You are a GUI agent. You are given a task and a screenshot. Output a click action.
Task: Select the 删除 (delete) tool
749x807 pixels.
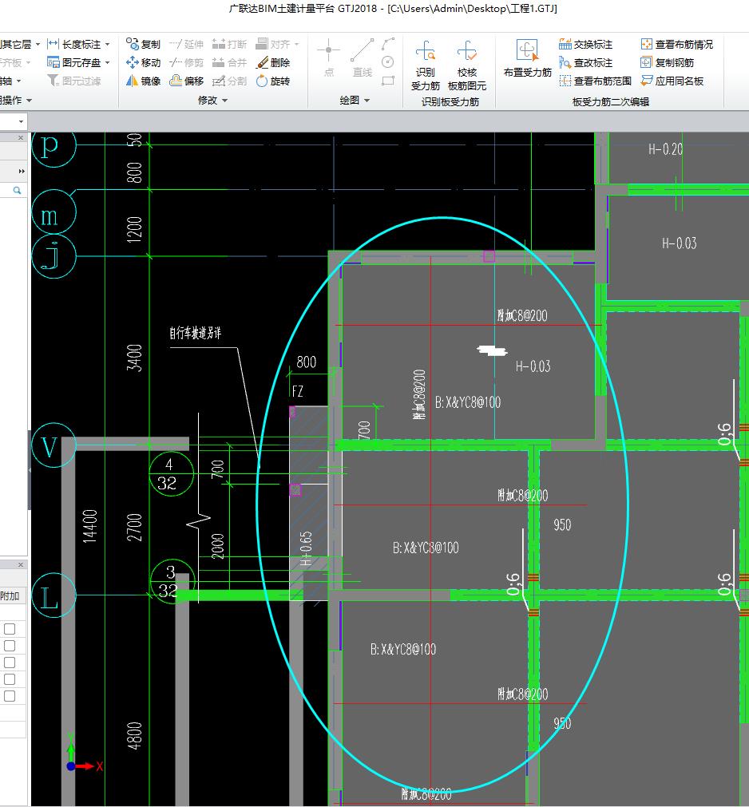273,63
